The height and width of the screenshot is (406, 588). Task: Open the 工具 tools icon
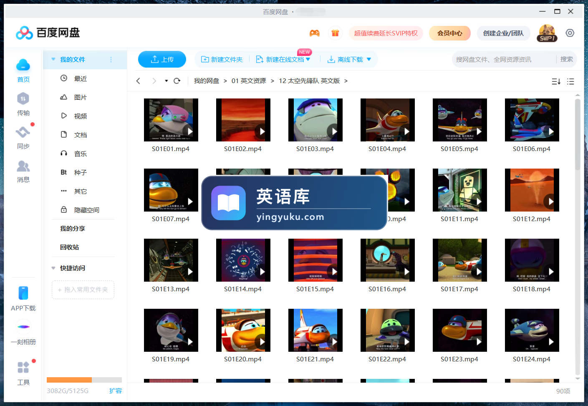click(x=23, y=367)
